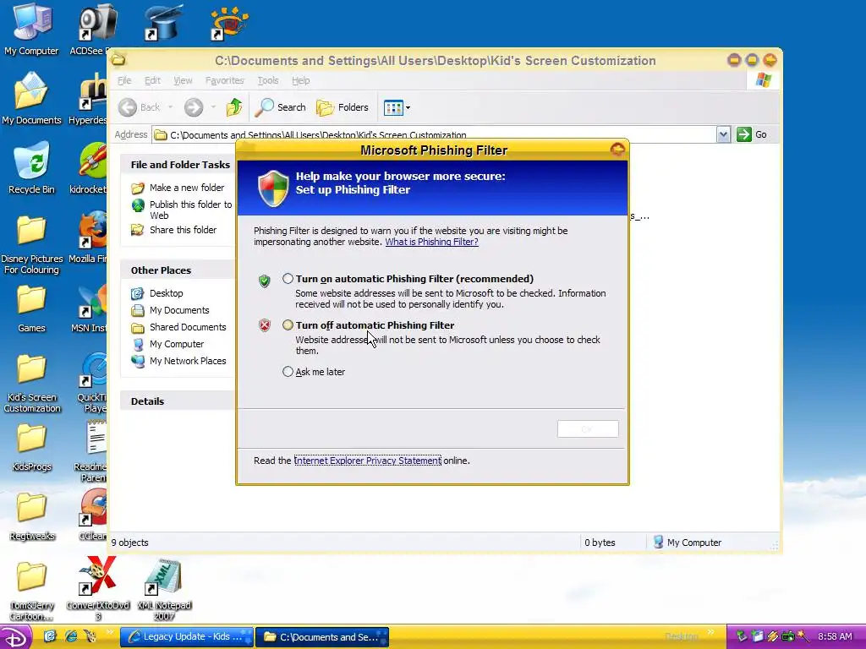Toggle the Folders pane in Explorer
This screenshot has height=649, width=866.
(x=343, y=107)
